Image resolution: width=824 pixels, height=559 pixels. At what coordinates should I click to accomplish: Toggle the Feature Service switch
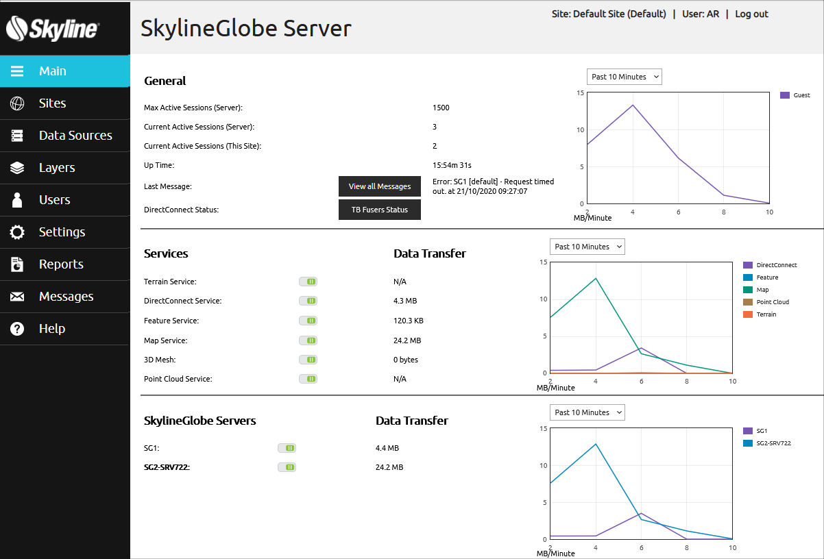coord(308,321)
